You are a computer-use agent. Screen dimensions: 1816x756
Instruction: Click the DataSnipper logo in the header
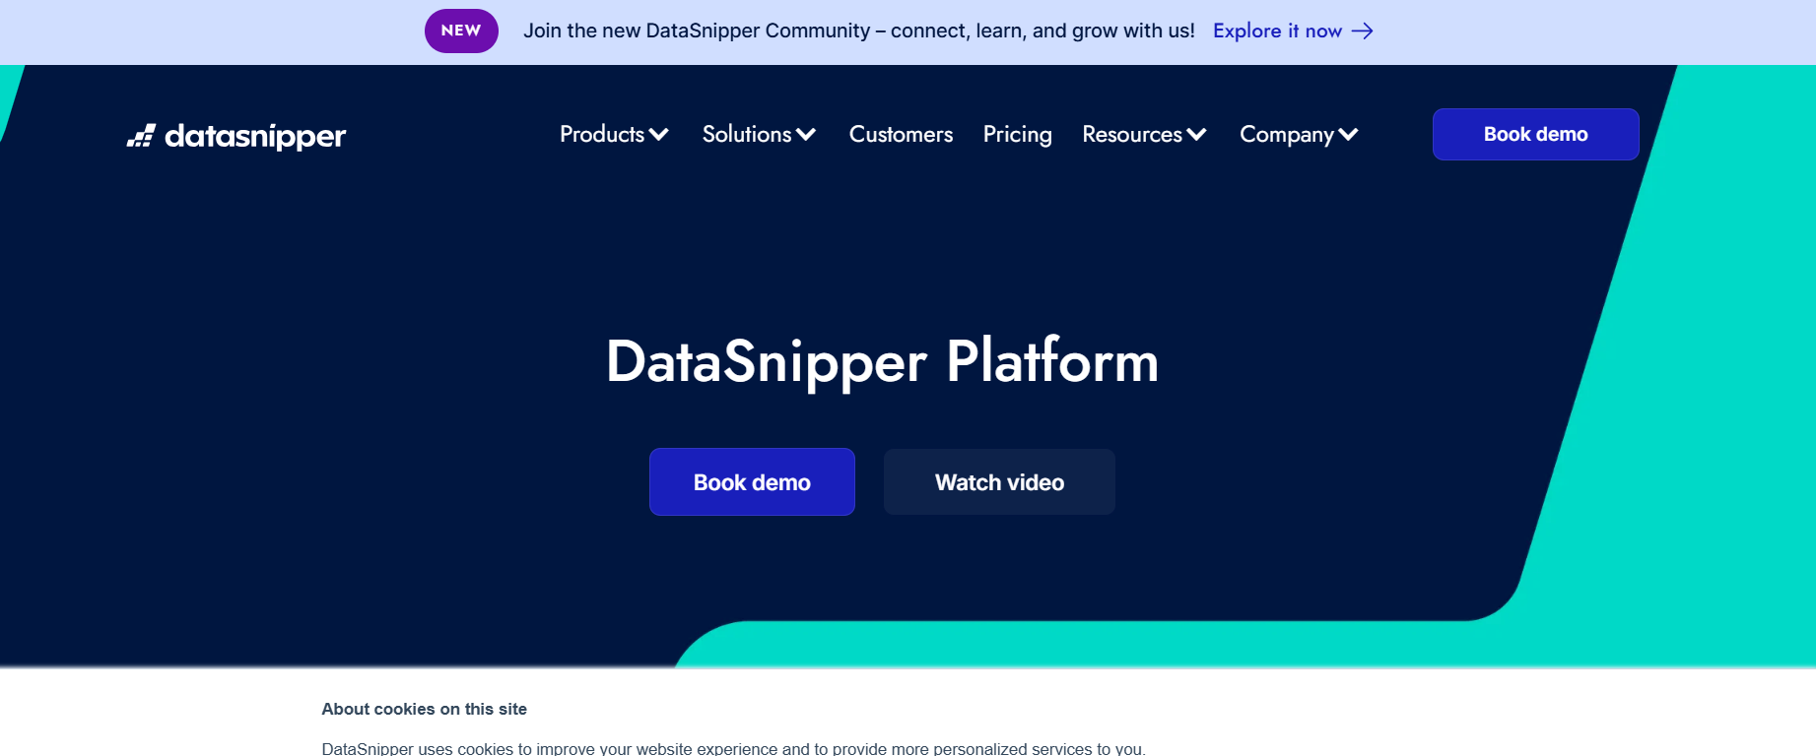point(236,136)
